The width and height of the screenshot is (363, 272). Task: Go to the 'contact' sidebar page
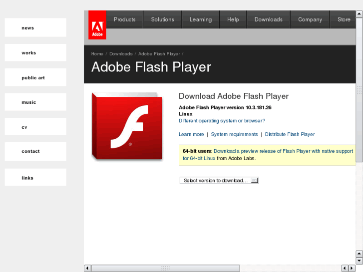click(x=35, y=151)
